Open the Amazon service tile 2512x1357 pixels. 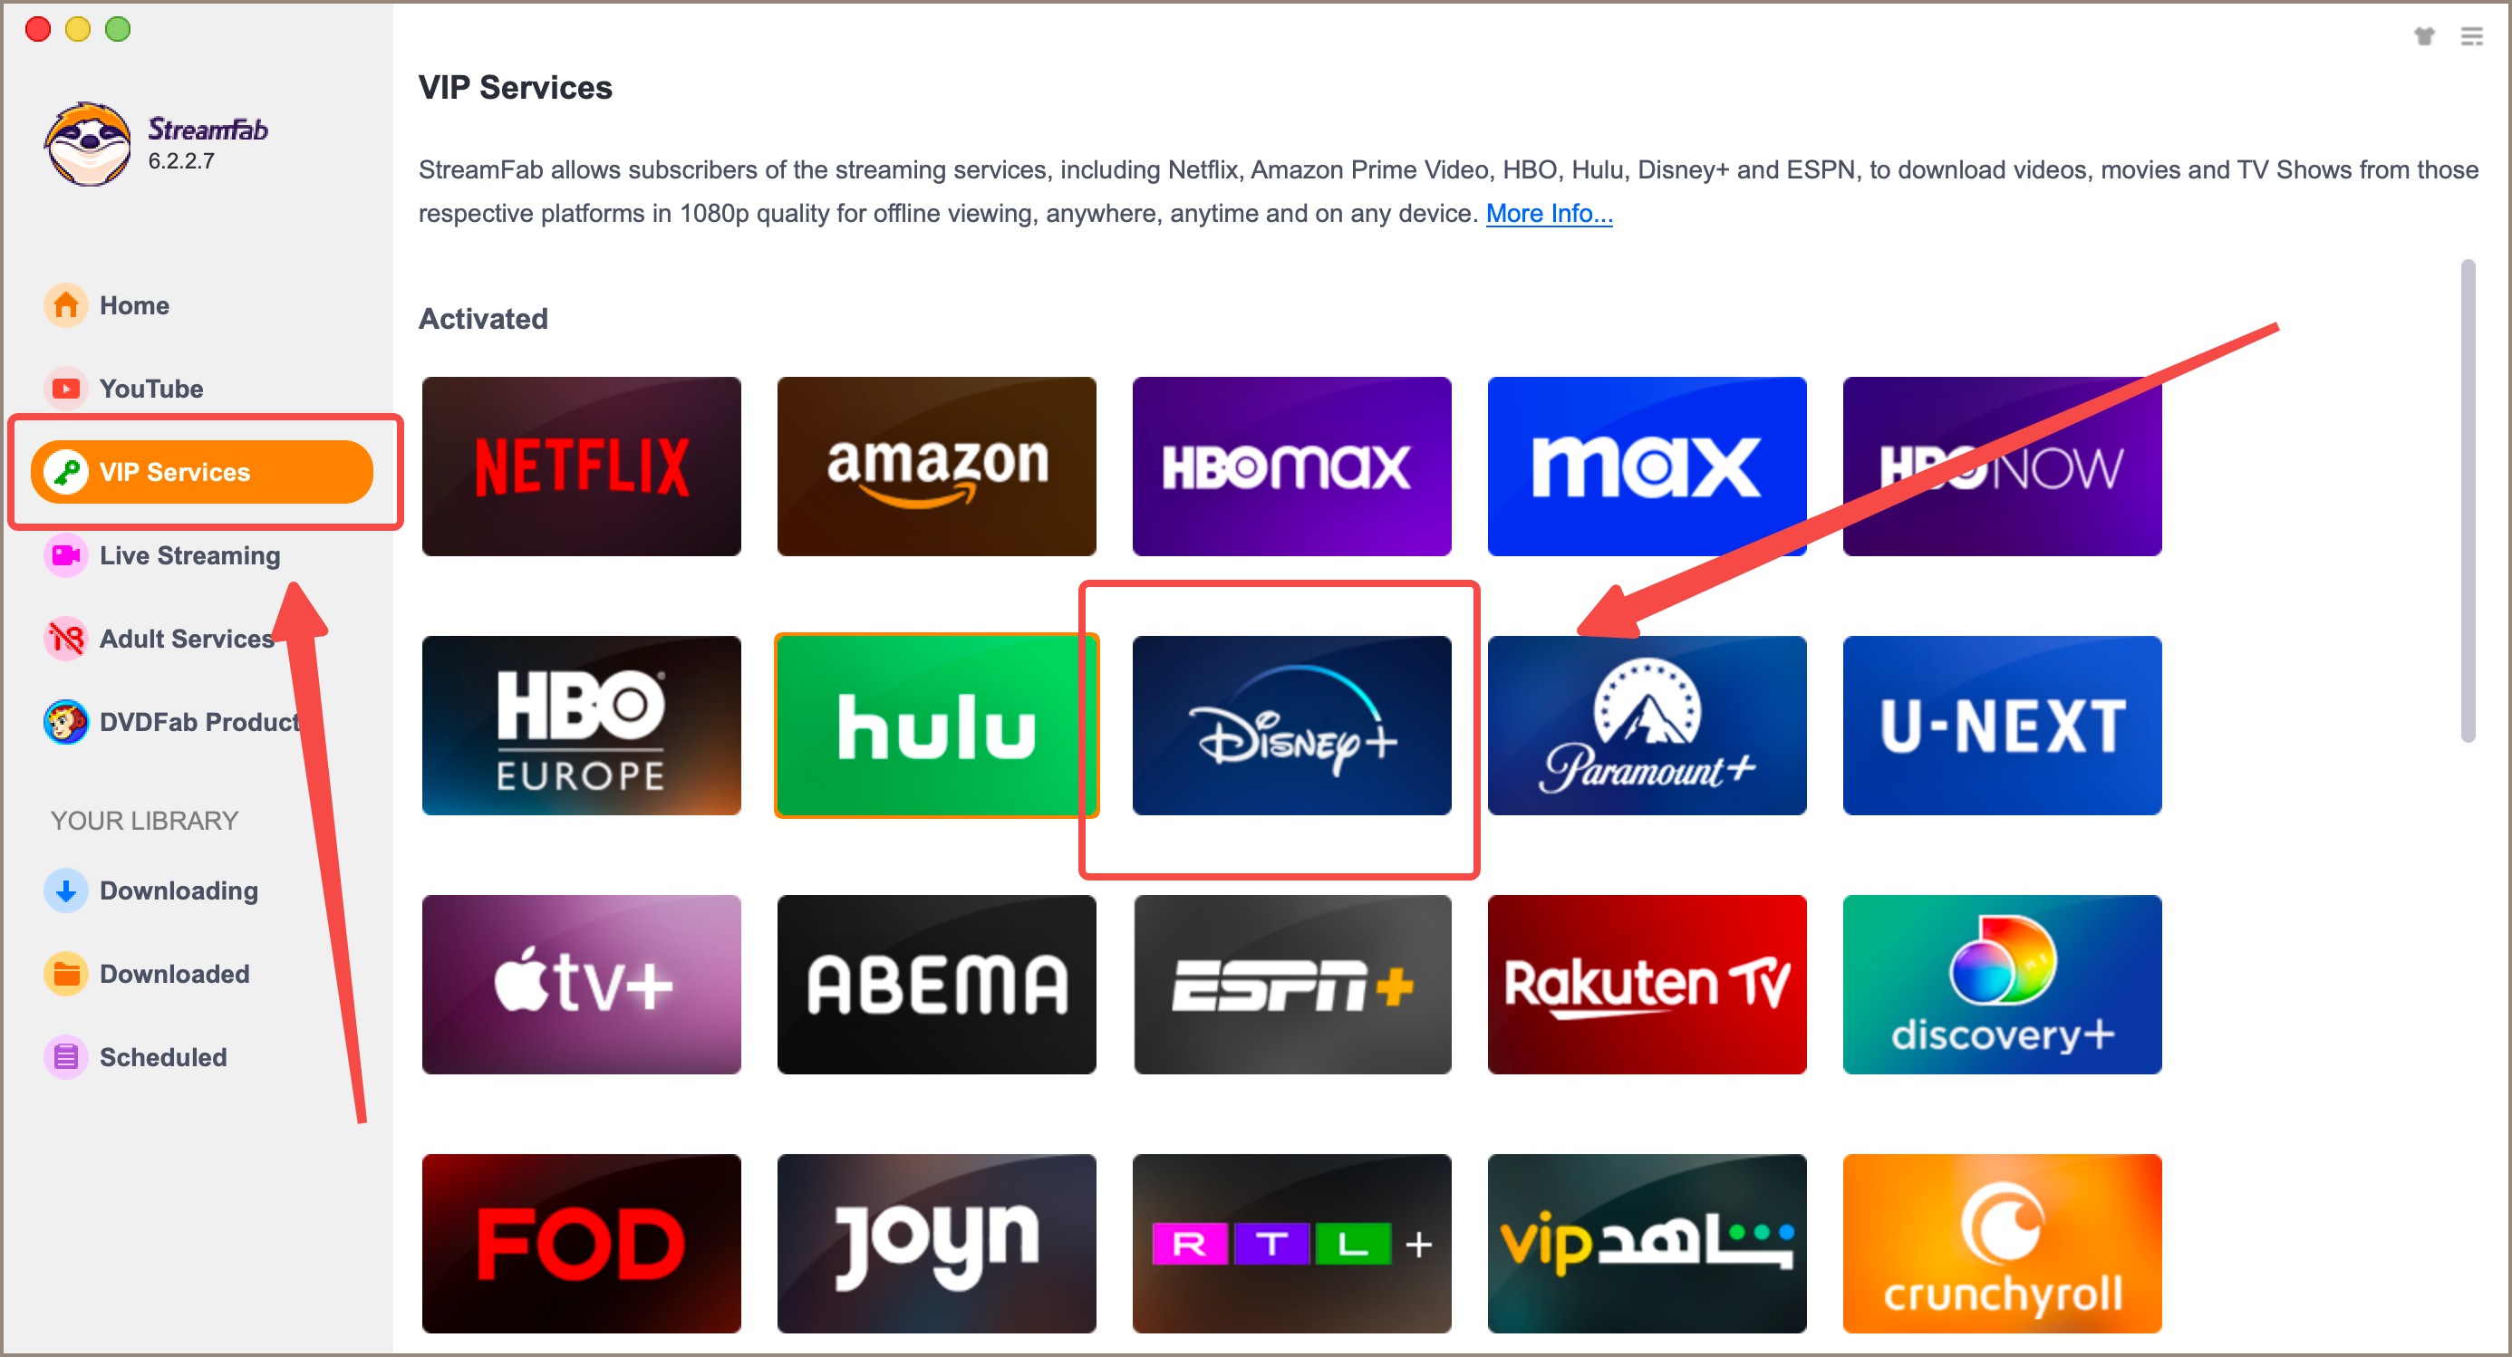click(936, 466)
